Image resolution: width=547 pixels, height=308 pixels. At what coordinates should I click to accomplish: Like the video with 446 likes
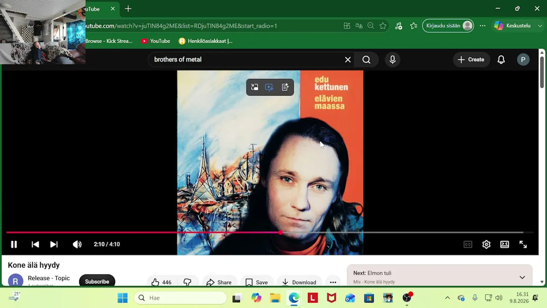tap(162, 282)
